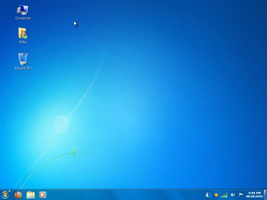
Task: Click the "Recycle Bin" label text
Action: coord(23,68)
